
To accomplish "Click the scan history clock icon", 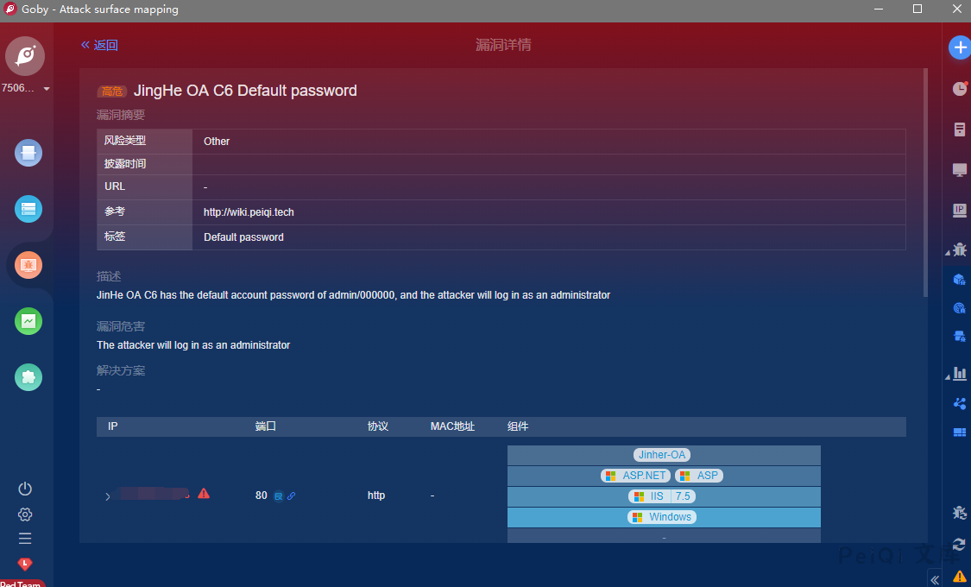I will click(959, 89).
